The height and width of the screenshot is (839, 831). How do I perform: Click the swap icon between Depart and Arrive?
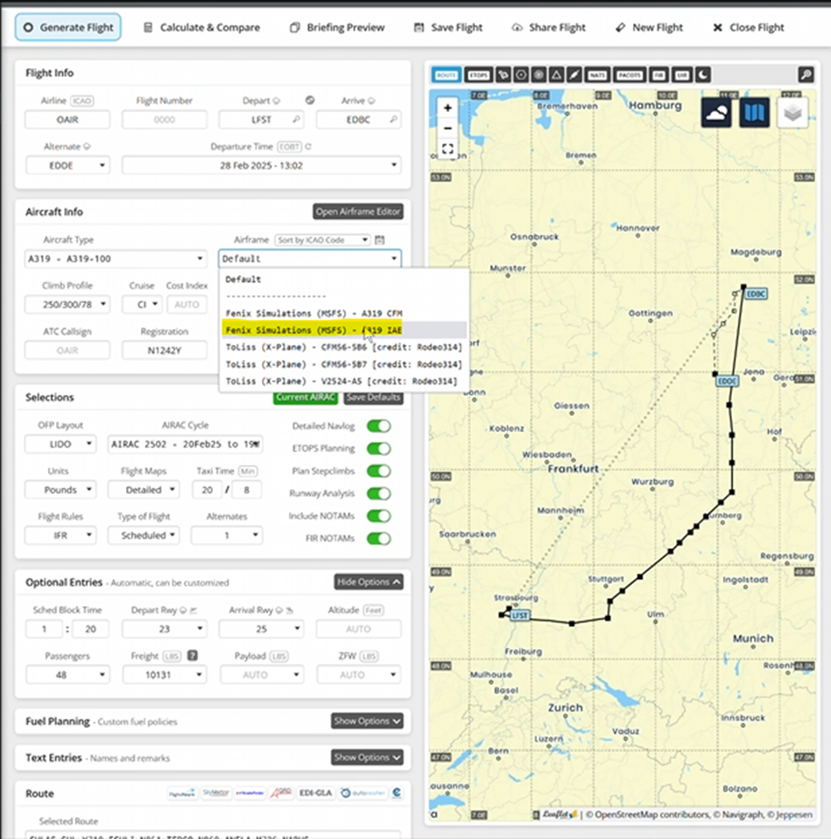310,100
